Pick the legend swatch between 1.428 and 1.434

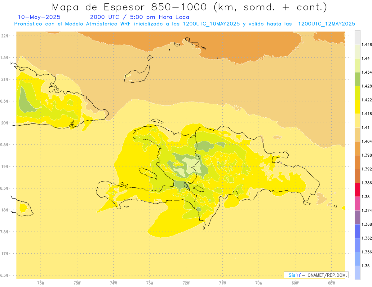tap(357, 79)
